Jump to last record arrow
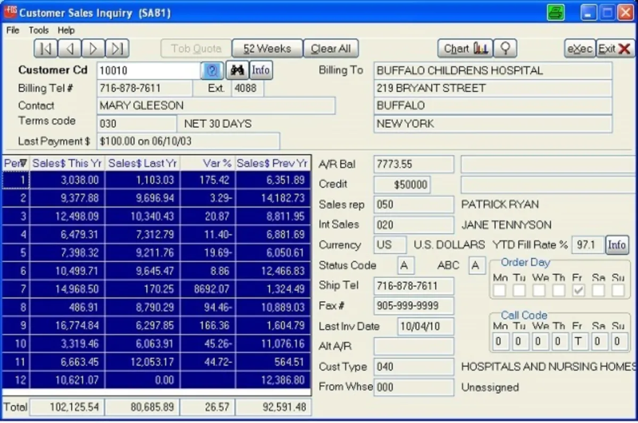 [x=117, y=49]
